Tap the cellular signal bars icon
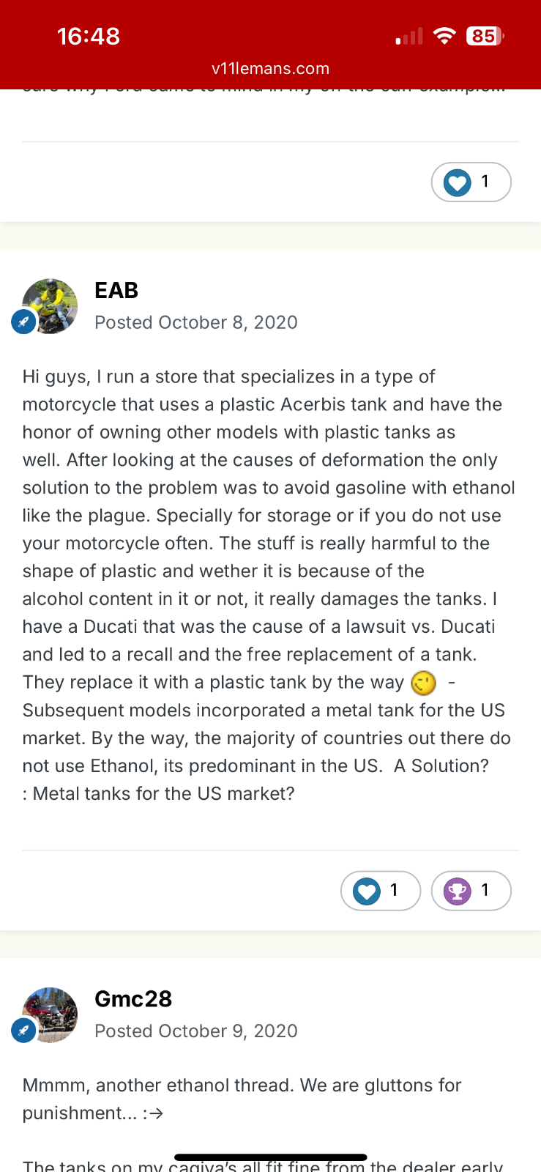 pyautogui.click(x=410, y=37)
